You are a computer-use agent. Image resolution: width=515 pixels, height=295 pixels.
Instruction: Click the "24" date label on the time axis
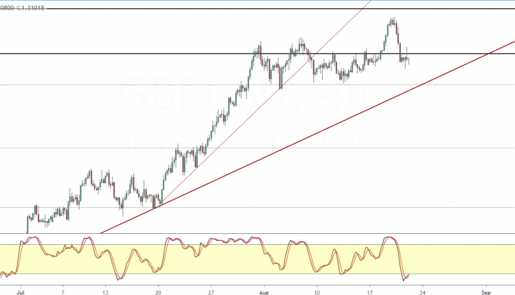423,292
